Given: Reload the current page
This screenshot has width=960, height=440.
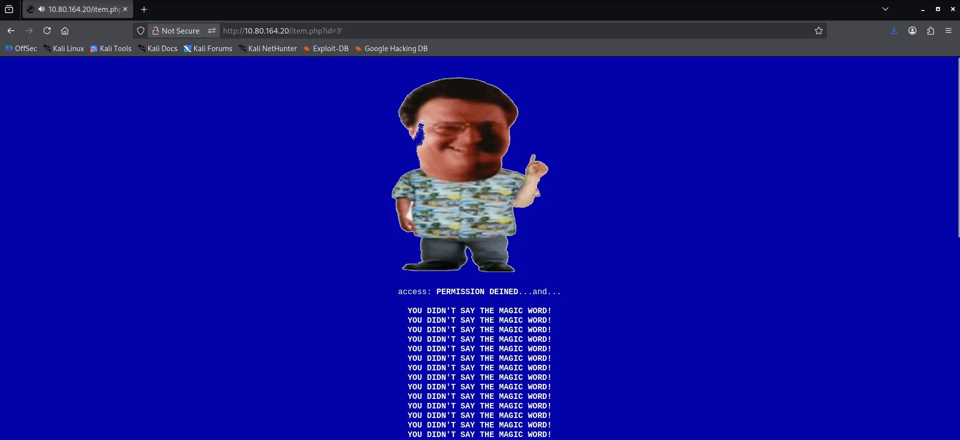Looking at the screenshot, I should coord(47,31).
